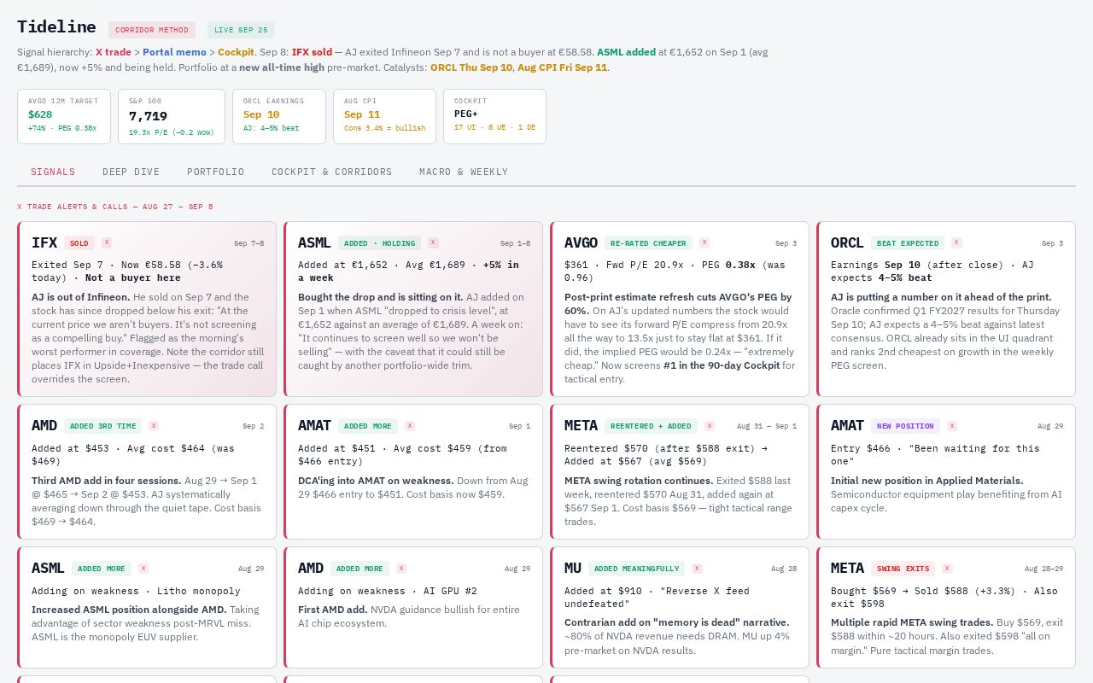The width and height of the screenshot is (1093, 683).
Task: Click the Re-rated Cheaper badge on AVGO
Action: tap(649, 243)
